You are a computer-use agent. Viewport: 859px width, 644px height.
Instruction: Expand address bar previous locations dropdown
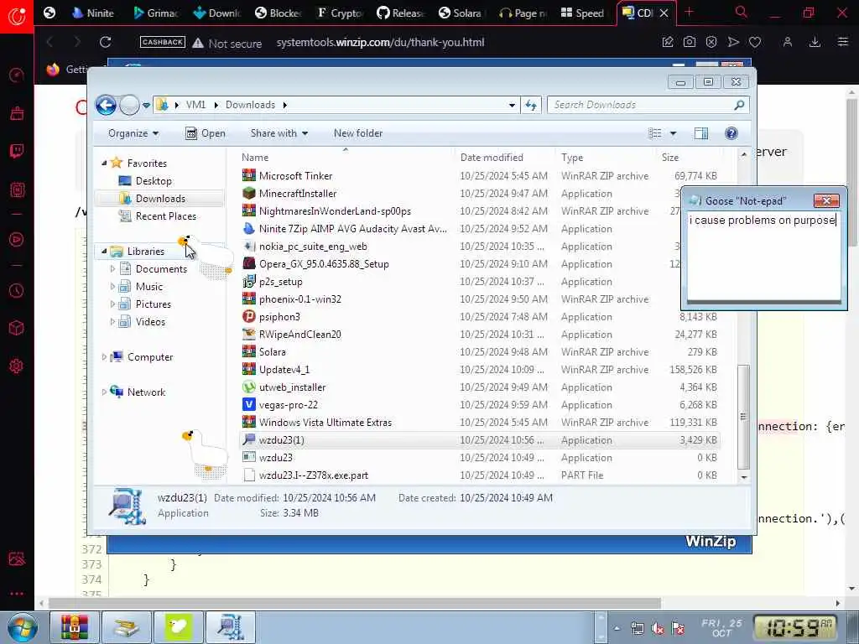tap(512, 105)
